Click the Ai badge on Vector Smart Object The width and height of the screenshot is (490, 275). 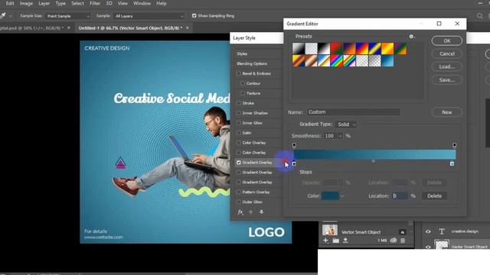(x=402, y=232)
